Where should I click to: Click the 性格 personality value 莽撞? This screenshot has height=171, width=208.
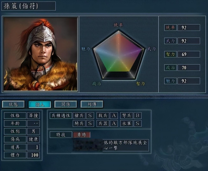(34, 116)
